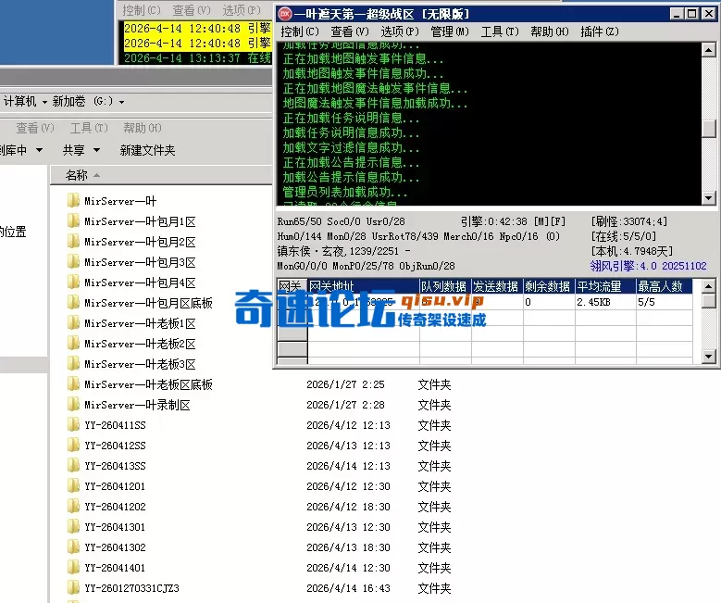The height and width of the screenshot is (603, 721).
Task: Select folder icon MirServer一叶包月4区
Action: coord(73,283)
